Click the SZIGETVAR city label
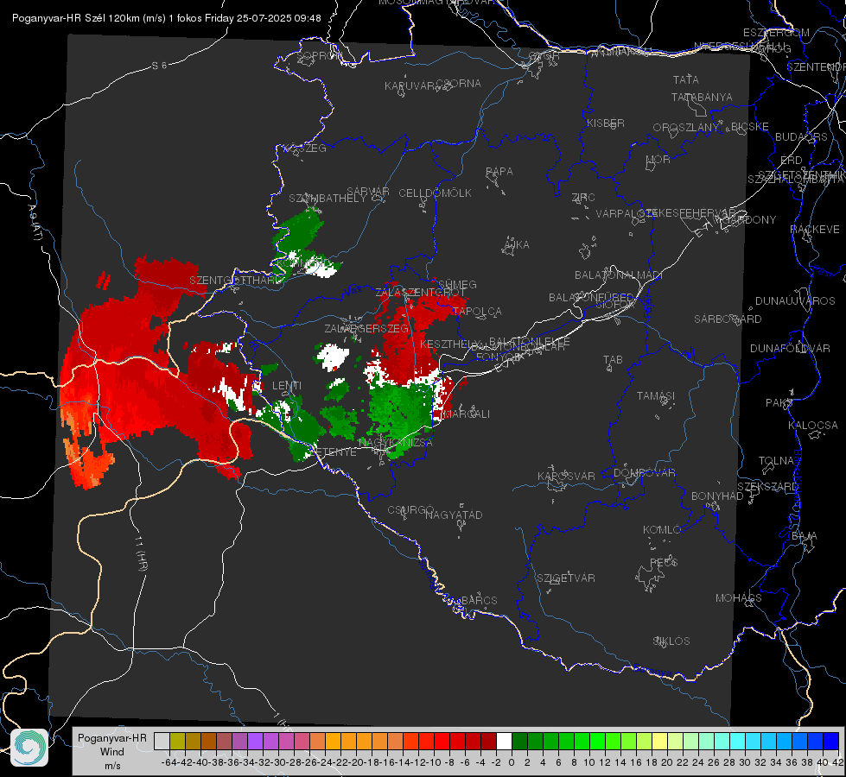The height and width of the screenshot is (777, 846). click(566, 578)
